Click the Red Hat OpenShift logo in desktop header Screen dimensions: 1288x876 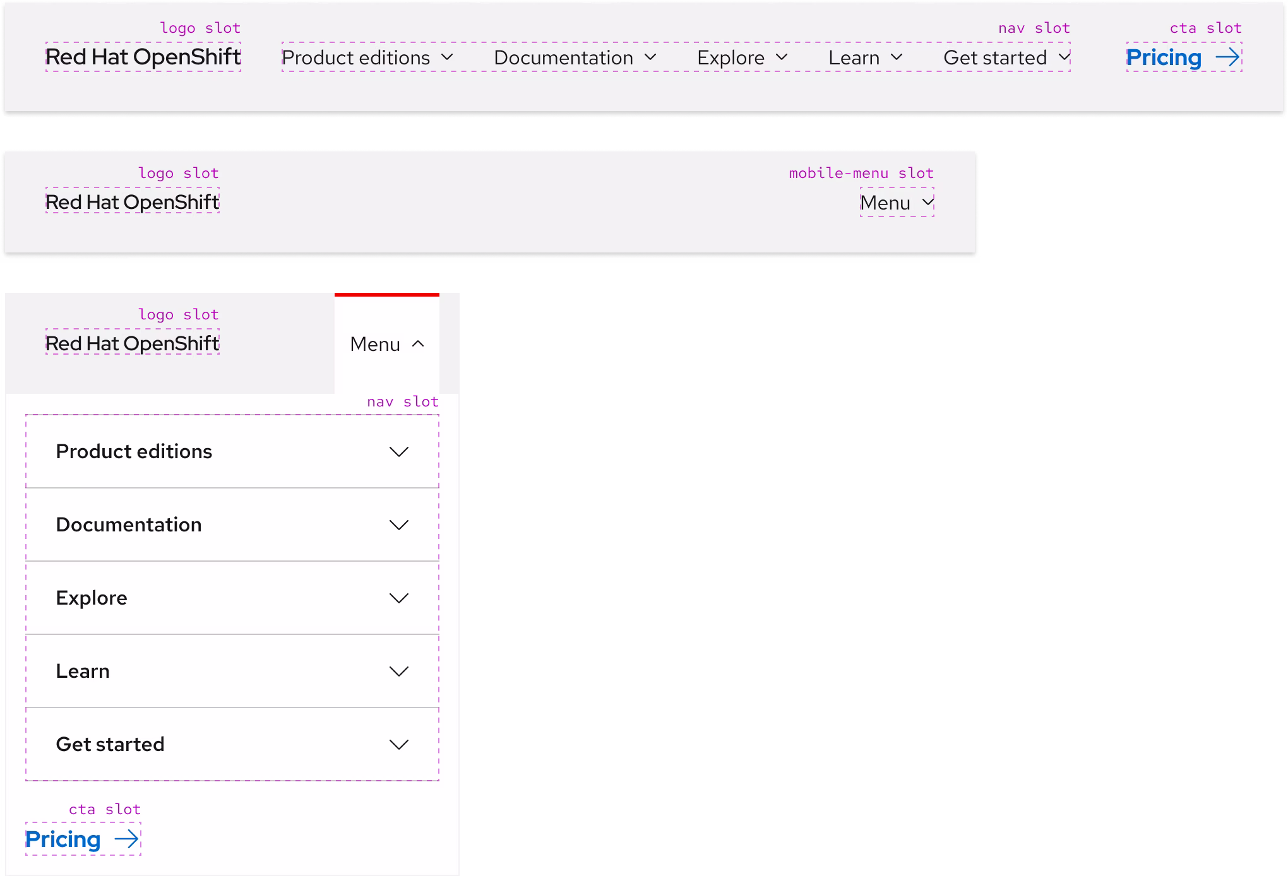click(143, 57)
